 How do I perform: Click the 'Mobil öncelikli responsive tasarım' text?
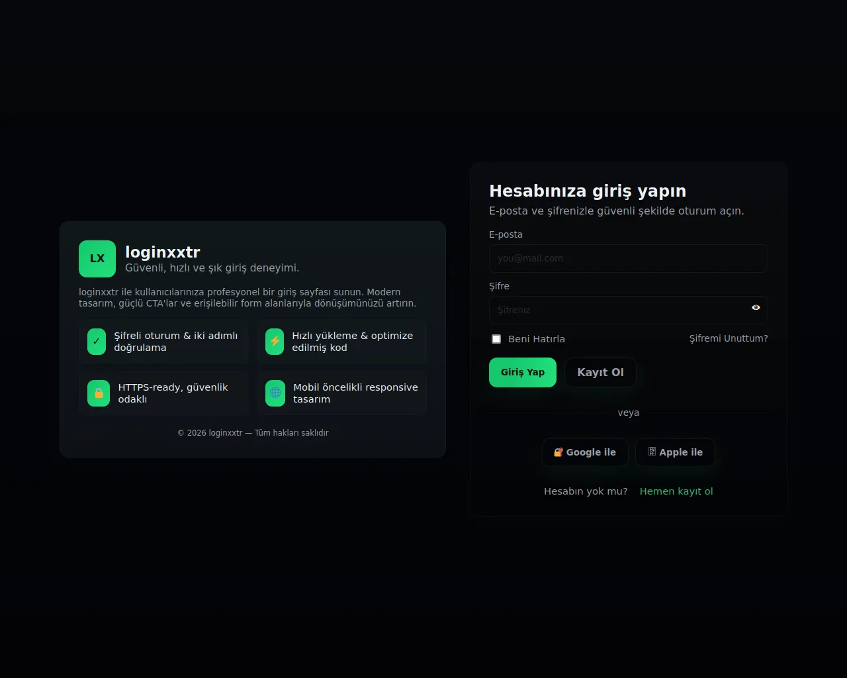(355, 393)
